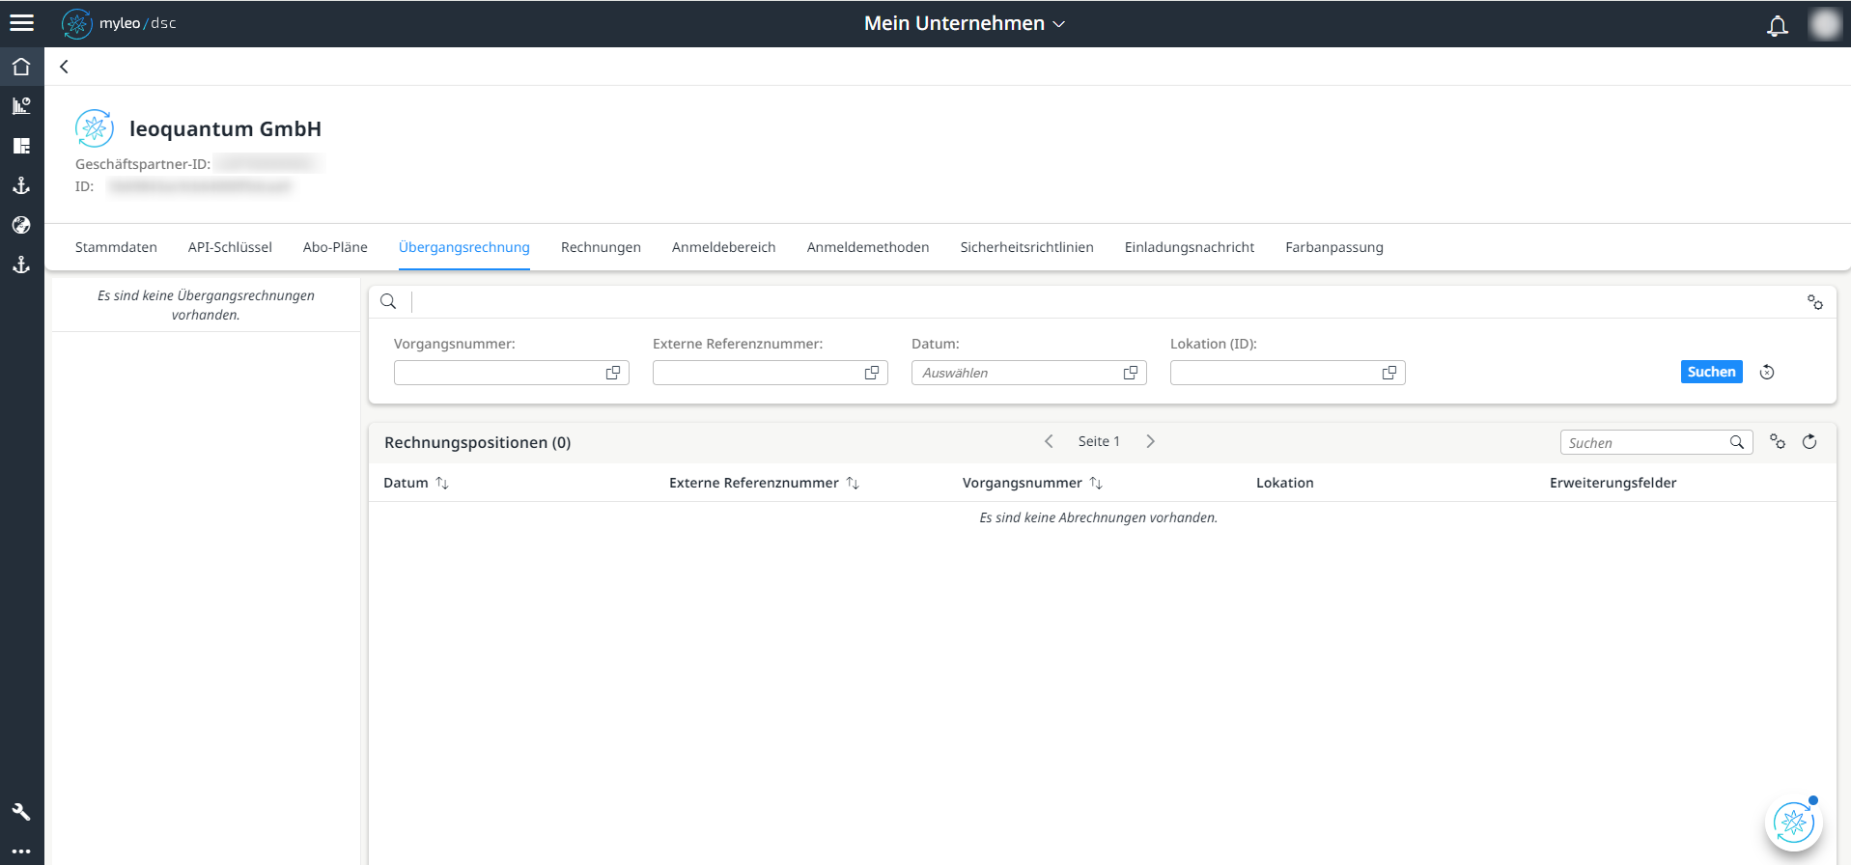
Task: Switch to the Einladungsnachricht tab
Action: click(x=1190, y=247)
